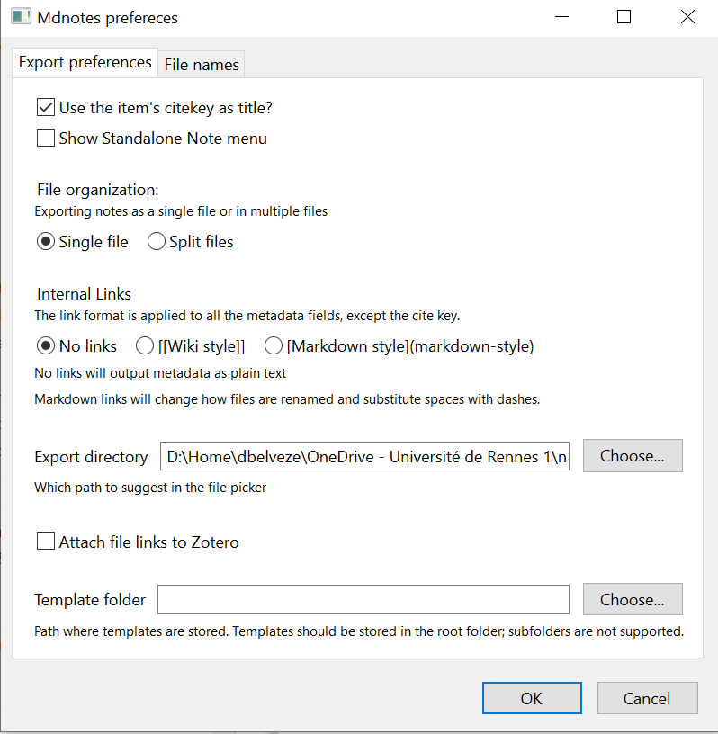Minimize the Mdnotes preferences window

tap(561, 17)
